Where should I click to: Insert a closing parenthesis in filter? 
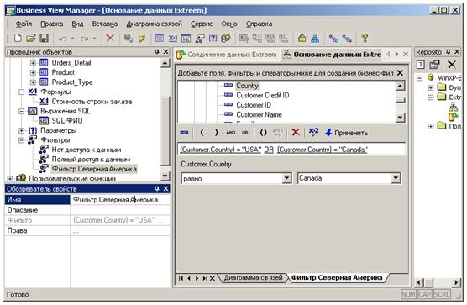(216, 132)
